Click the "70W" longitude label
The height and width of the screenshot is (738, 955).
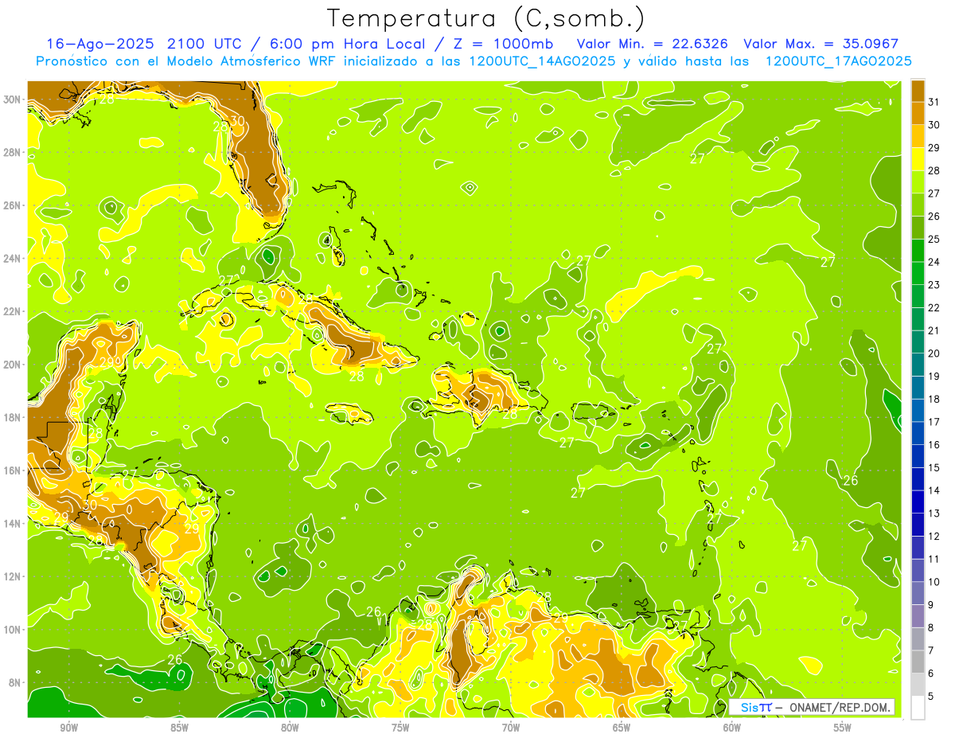tap(511, 728)
